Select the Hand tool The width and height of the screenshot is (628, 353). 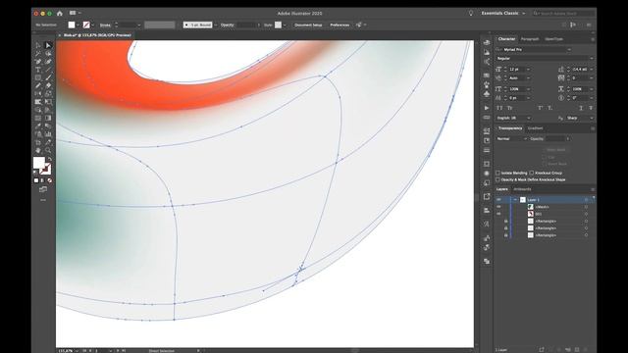point(38,150)
